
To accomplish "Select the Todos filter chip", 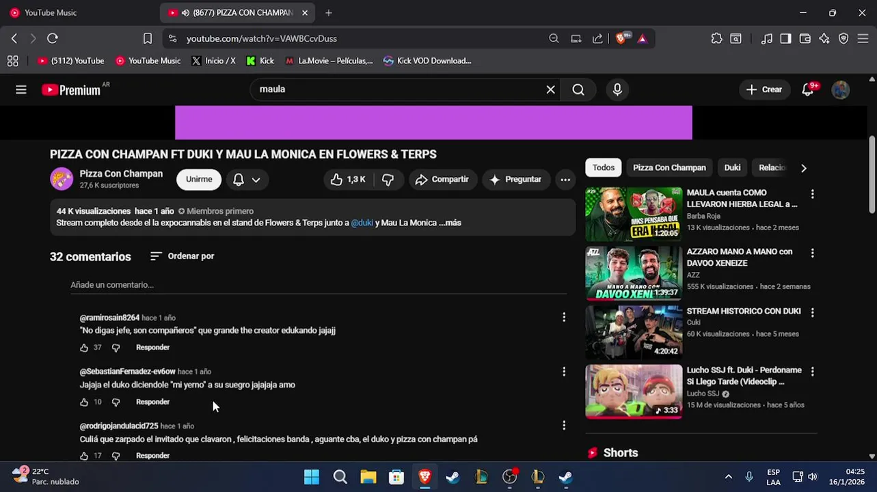I will click(x=604, y=167).
